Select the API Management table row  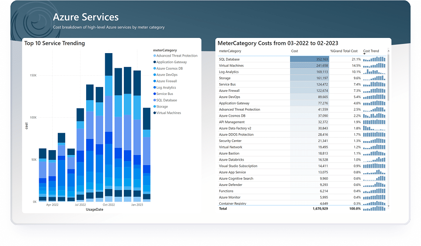(x=302, y=122)
